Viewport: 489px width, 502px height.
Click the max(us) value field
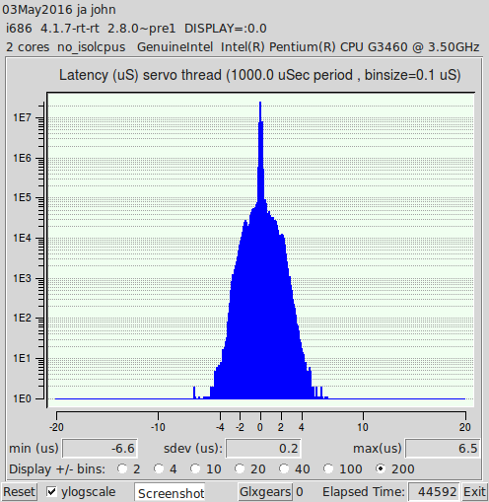tap(443, 448)
